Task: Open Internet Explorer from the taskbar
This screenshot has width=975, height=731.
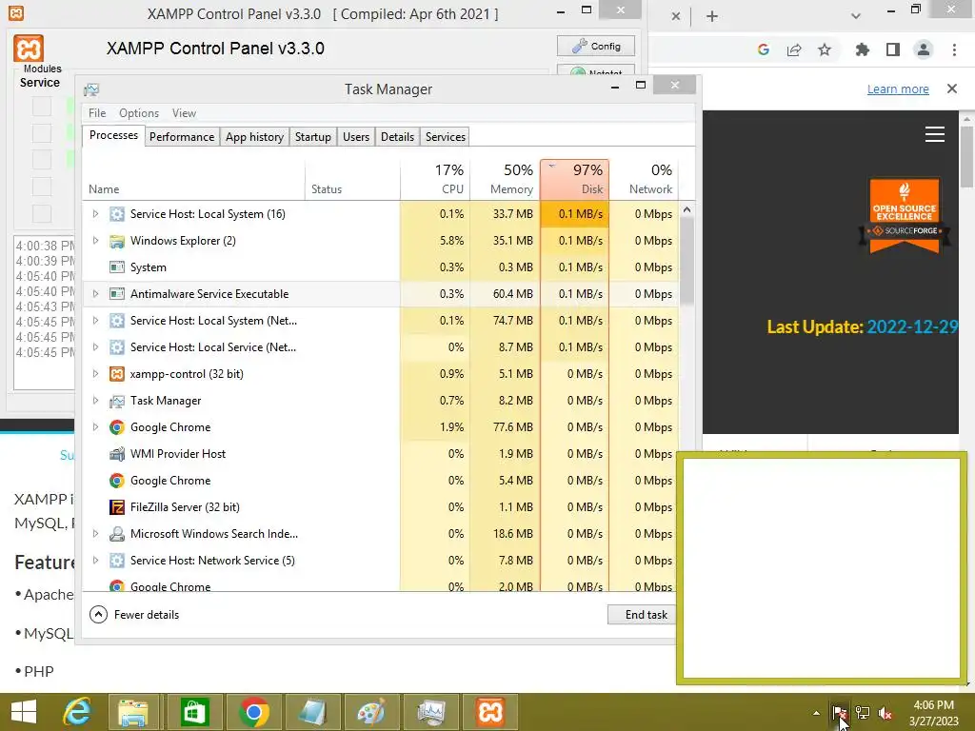Action: tap(77, 712)
